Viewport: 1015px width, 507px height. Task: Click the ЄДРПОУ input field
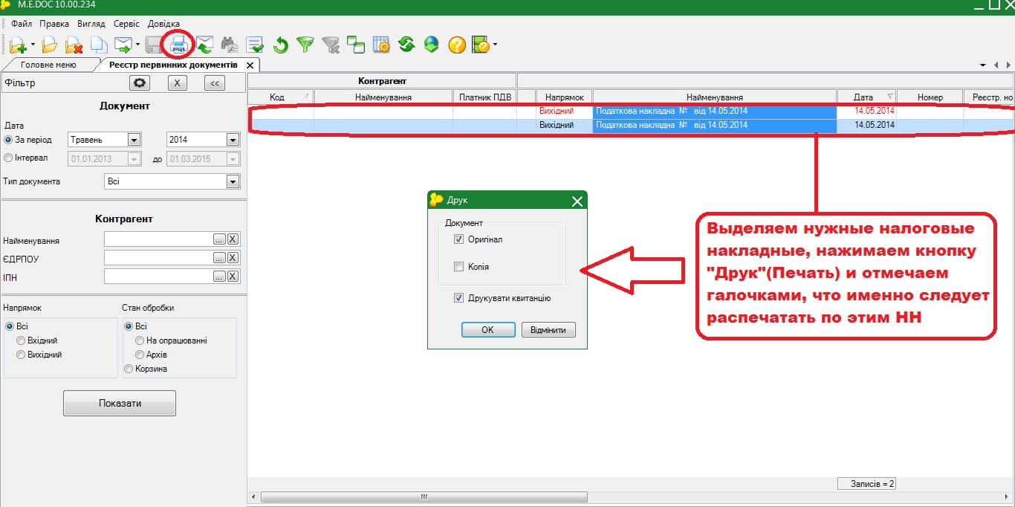[158, 257]
